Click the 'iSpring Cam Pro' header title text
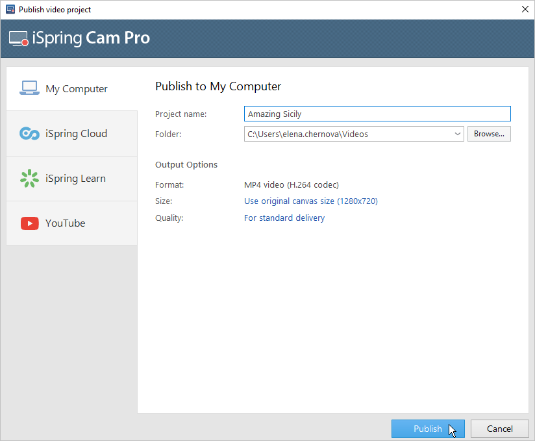Image resolution: width=535 pixels, height=441 pixels. 91,38
